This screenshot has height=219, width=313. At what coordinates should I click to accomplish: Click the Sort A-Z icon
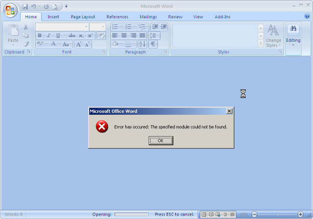click(143, 44)
